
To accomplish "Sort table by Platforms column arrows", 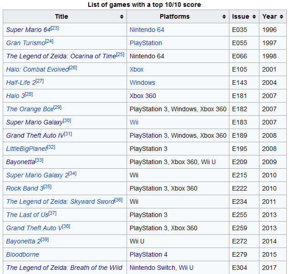I will (224, 16).
